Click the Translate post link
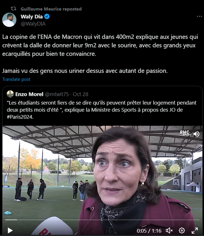Screen dimensions: 204x236 (16, 79)
